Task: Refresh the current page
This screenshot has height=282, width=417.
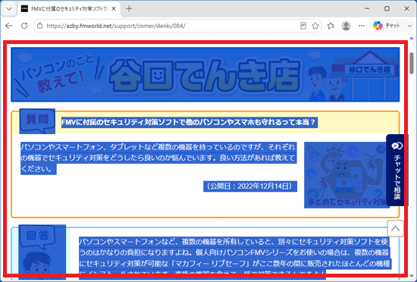Action: 24,26
